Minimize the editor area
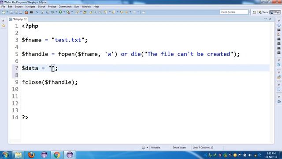 pyautogui.click(x=266, y=19)
